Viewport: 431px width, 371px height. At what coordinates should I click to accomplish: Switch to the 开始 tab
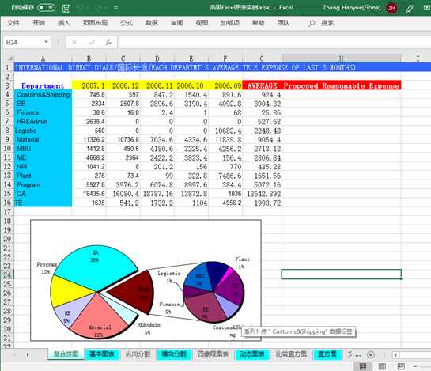click(39, 23)
